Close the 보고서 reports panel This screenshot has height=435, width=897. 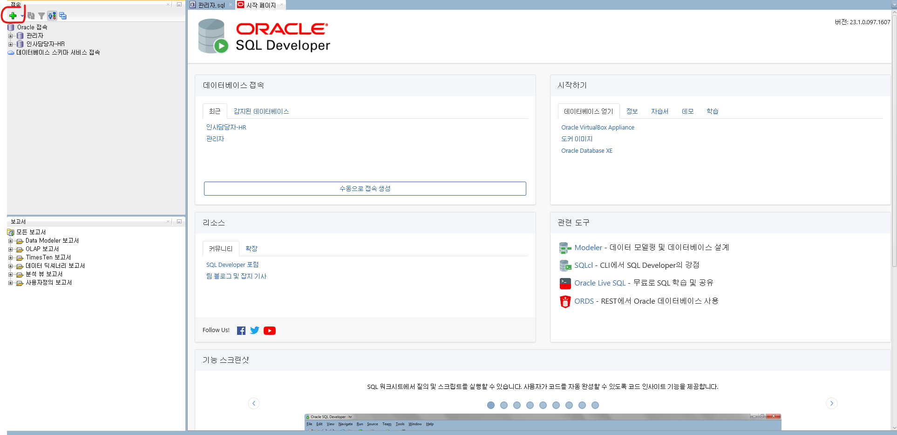point(168,222)
